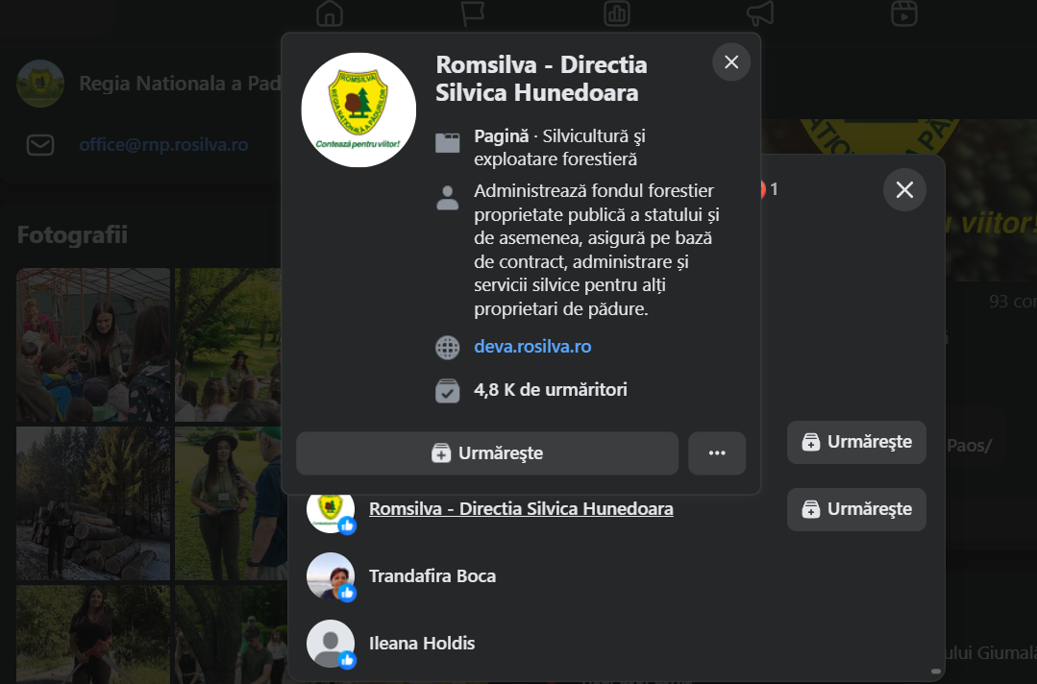Image resolution: width=1037 pixels, height=684 pixels.
Task: Click the office@rnp.rosilva.ro email link
Action: [163, 145]
